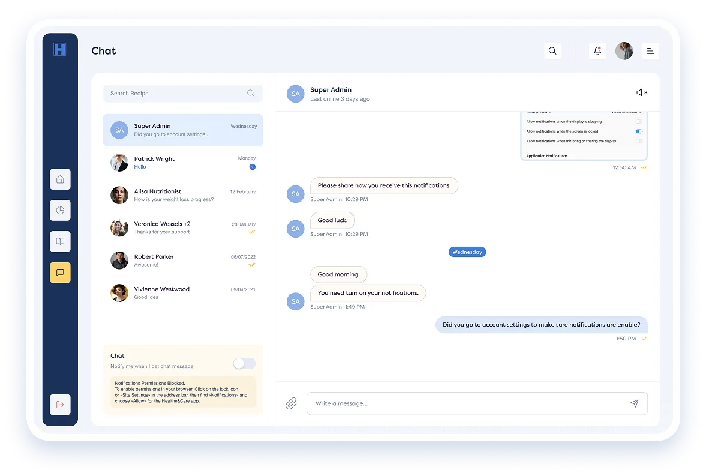Click the logout icon at sidebar bottom
Screen dimensions: 706x476
[x=60, y=405]
